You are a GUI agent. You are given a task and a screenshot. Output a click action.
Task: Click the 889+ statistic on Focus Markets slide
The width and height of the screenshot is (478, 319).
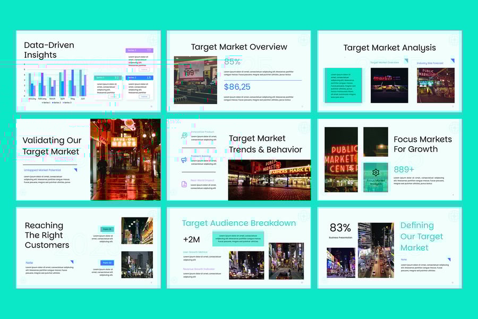tap(404, 170)
